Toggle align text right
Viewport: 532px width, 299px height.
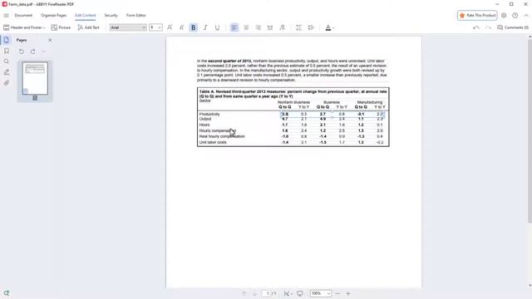[258, 27]
